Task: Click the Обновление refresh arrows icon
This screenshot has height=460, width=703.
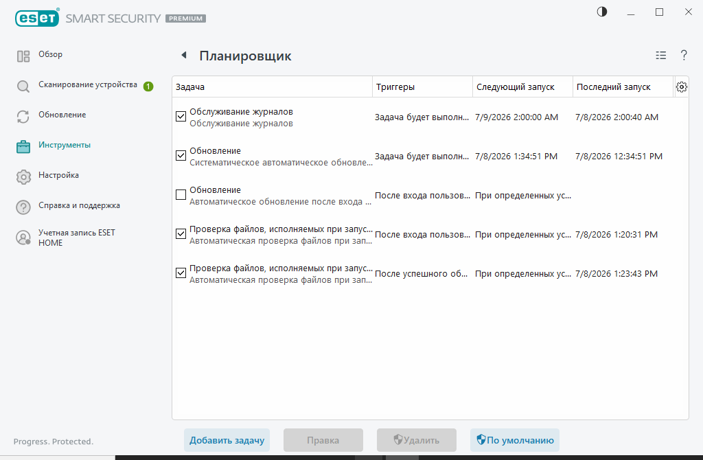Action: coord(23,117)
